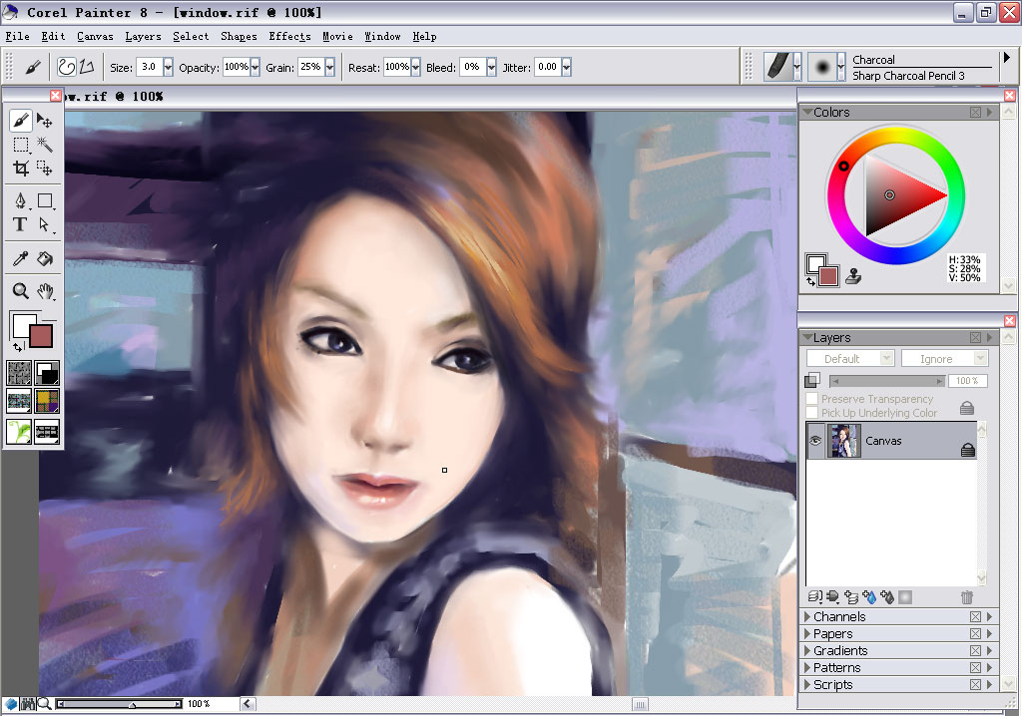Collapse the Colors panel
The height and width of the screenshot is (716, 1022).
(807, 112)
